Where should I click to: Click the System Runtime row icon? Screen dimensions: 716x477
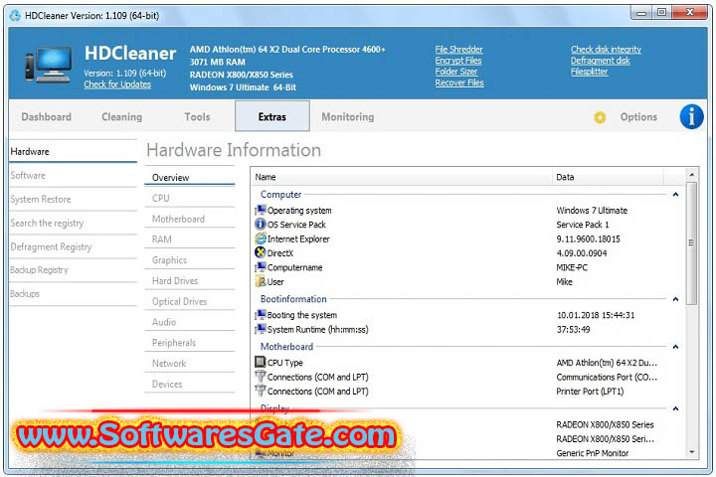[x=261, y=329]
